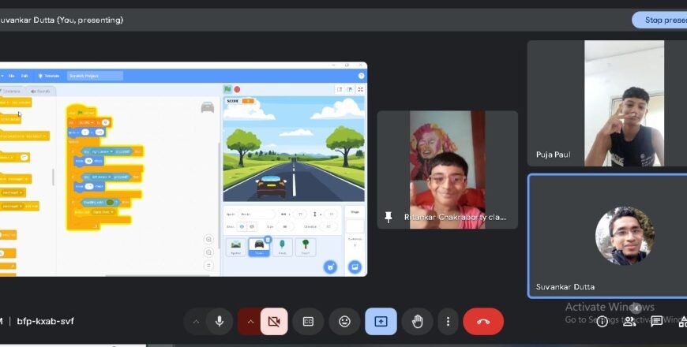This screenshot has height=347, width=687.
Task: Click the sprite x position field
Action: pos(300,215)
